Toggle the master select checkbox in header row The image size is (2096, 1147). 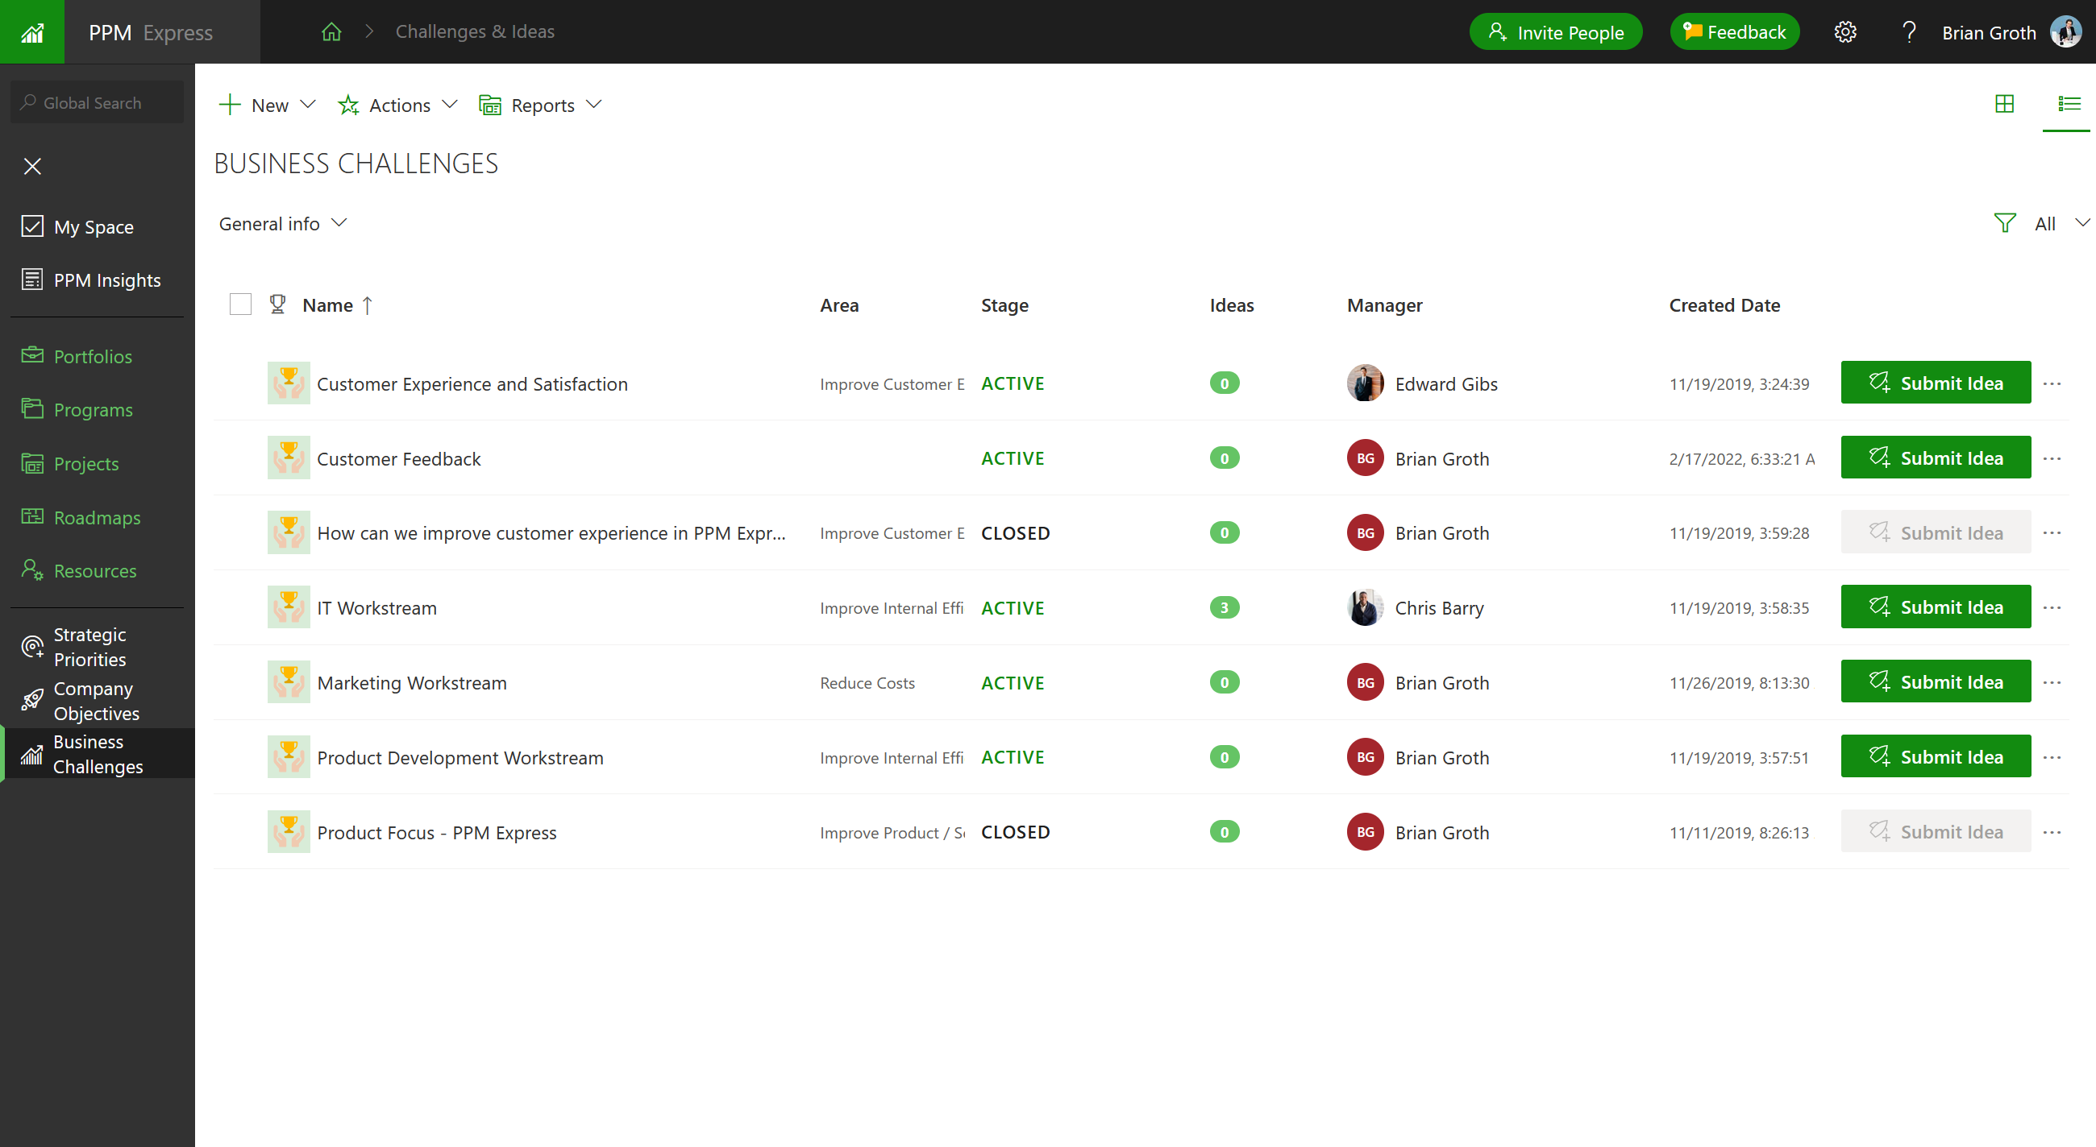tap(240, 304)
